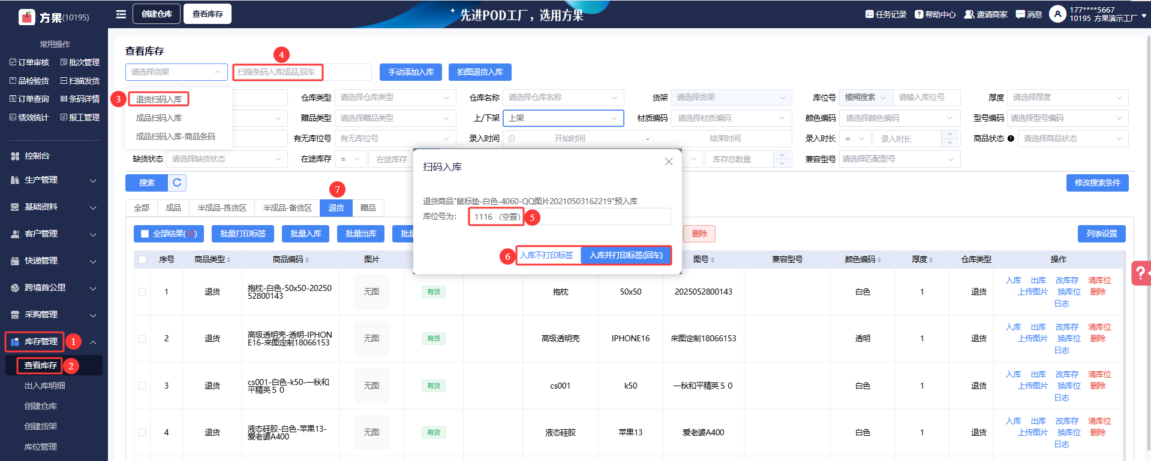The height and width of the screenshot is (461, 1151).
Task: Open the account dropdown arrow
Action: [1144, 16]
